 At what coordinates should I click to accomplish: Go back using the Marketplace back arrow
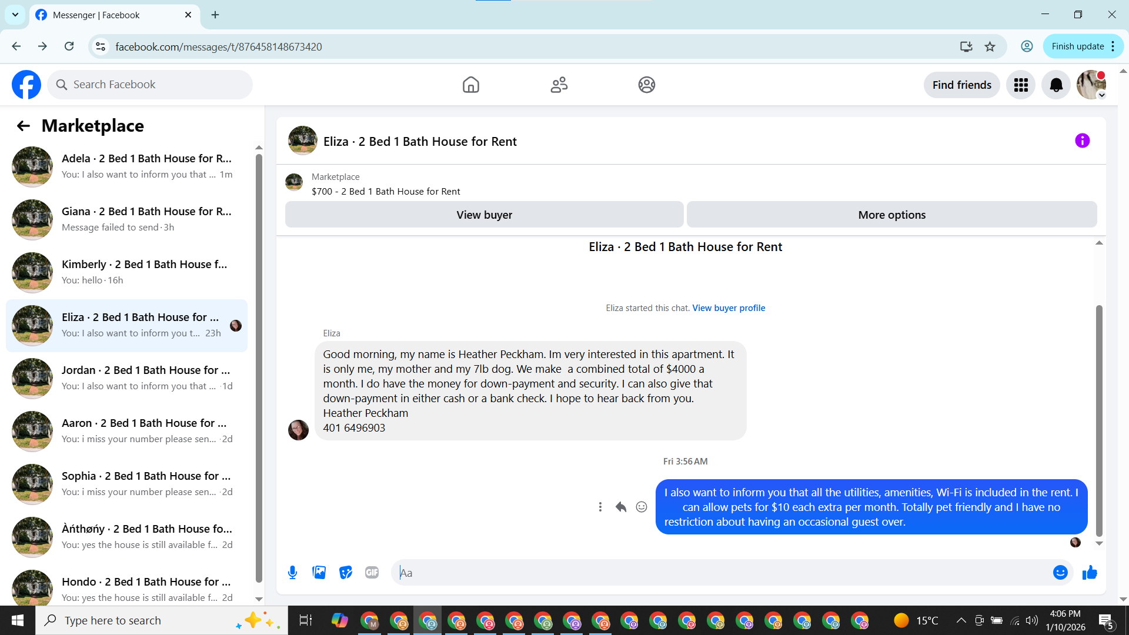pos(23,126)
